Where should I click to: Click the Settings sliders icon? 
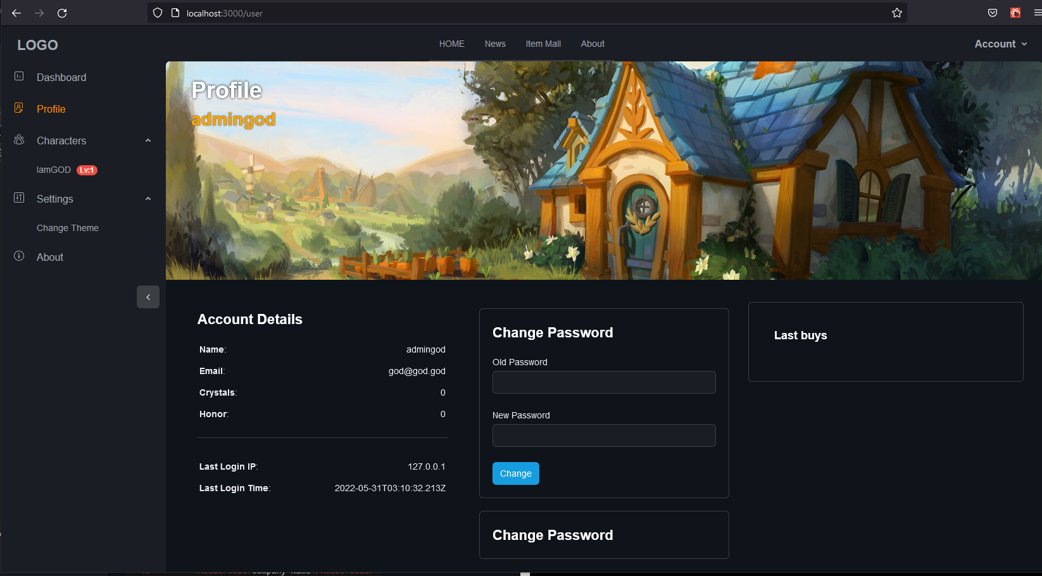click(19, 198)
